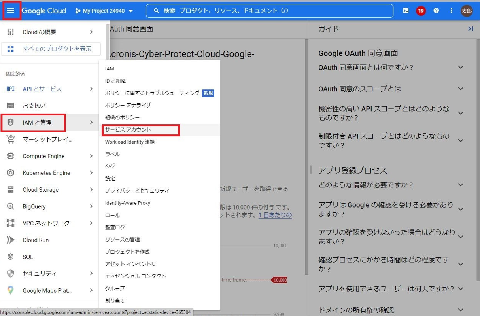This screenshot has width=480, height=316.
Task: Click the セキュリティ shield icon
Action: click(11, 274)
